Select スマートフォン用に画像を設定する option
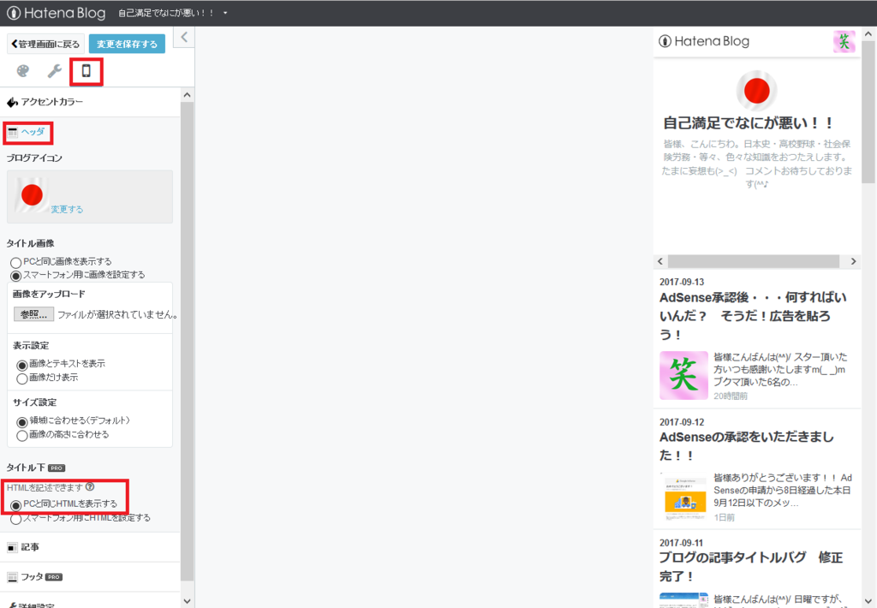Screen dimensions: 877x608 click(15, 276)
